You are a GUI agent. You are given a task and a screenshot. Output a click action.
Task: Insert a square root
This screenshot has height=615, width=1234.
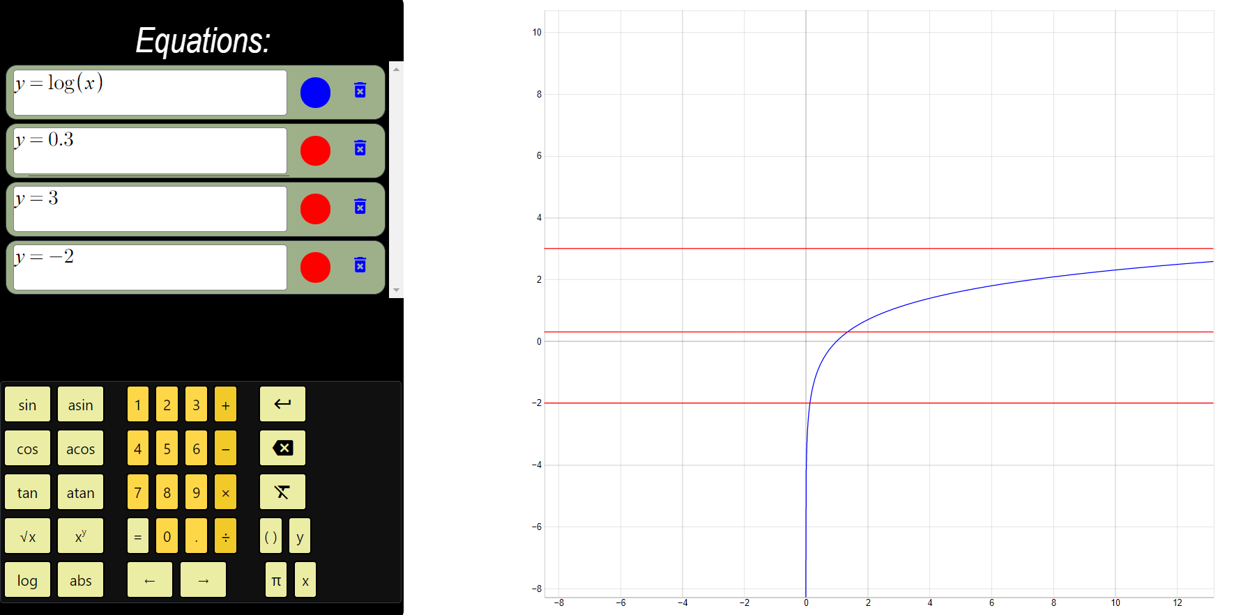click(x=28, y=536)
